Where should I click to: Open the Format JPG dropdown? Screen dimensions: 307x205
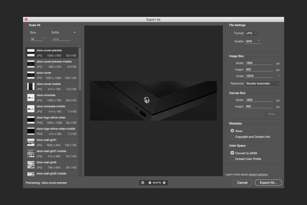pos(251,33)
